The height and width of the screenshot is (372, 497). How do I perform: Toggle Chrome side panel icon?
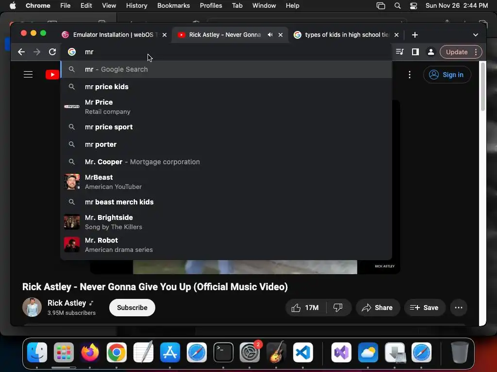[415, 52]
